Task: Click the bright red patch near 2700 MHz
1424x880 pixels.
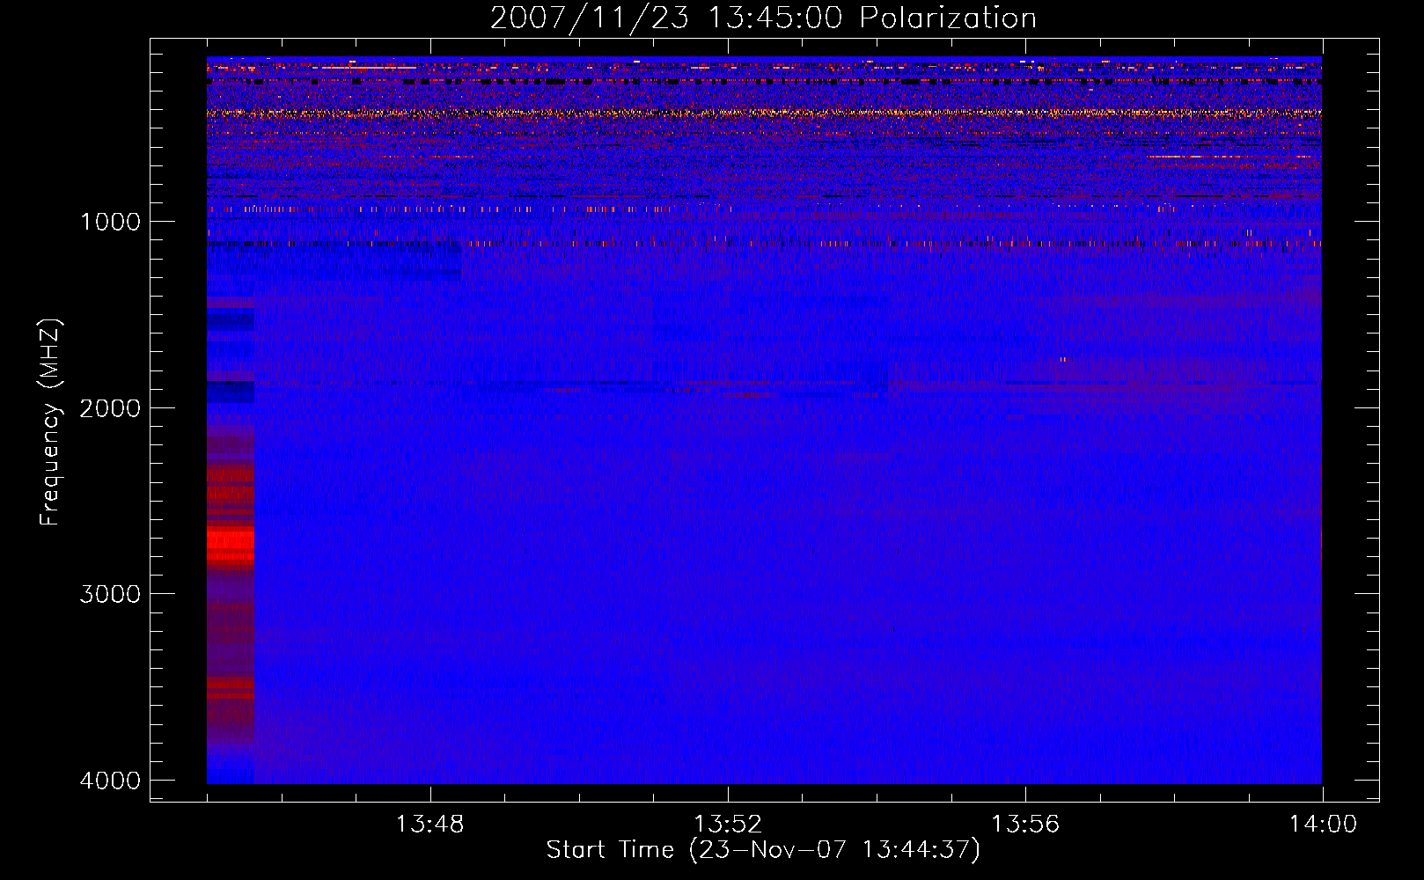Action: pos(231,546)
